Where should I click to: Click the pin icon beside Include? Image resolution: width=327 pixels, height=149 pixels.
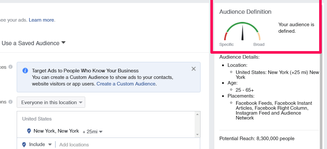[x=24, y=144]
